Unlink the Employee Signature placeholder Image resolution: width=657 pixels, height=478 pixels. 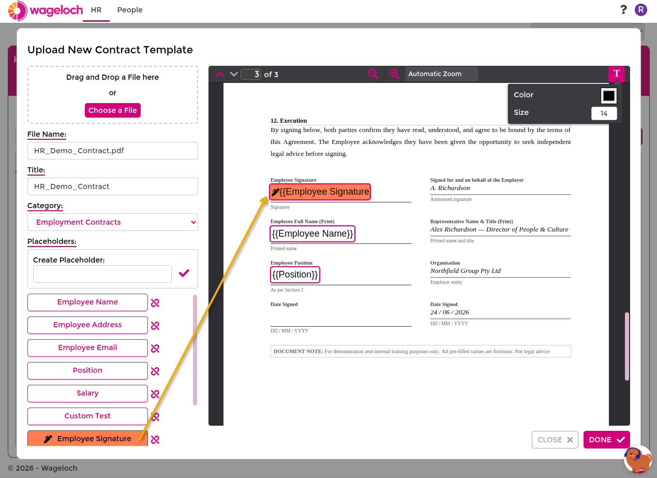click(155, 440)
